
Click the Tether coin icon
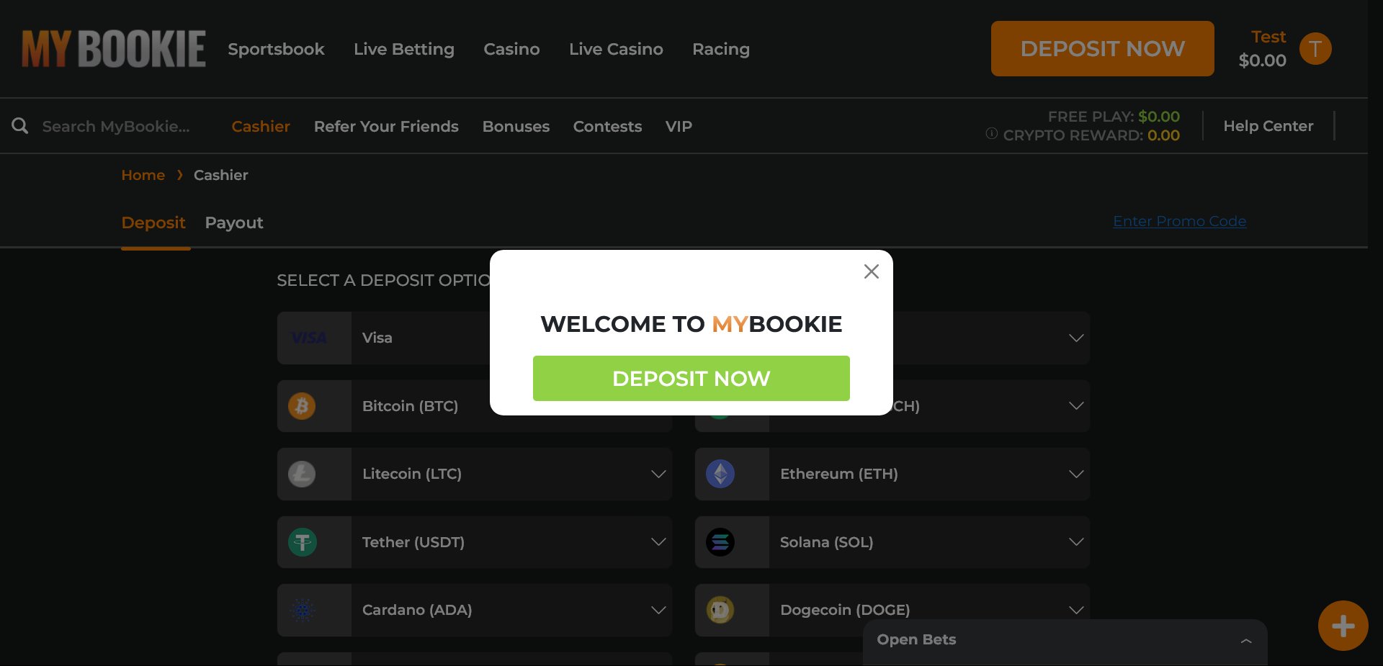(x=302, y=542)
